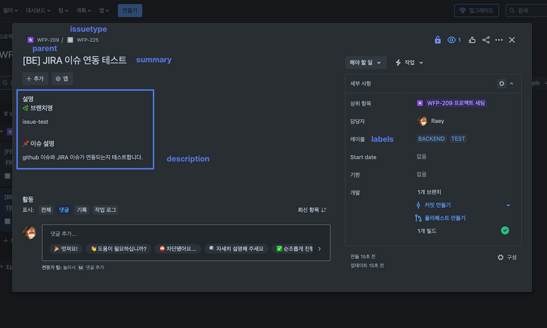Click the 구성 configure button

coord(507,258)
